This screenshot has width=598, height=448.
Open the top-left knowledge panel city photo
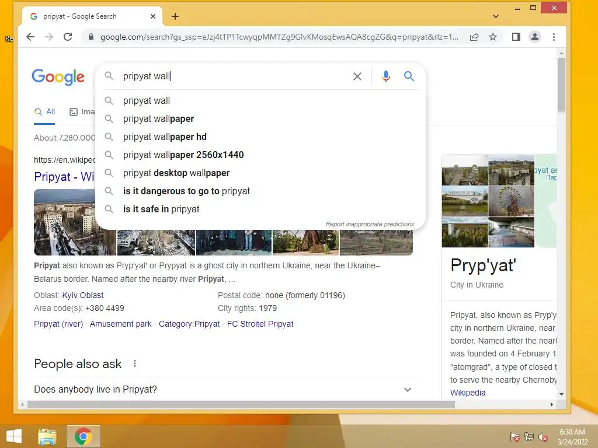click(464, 170)
